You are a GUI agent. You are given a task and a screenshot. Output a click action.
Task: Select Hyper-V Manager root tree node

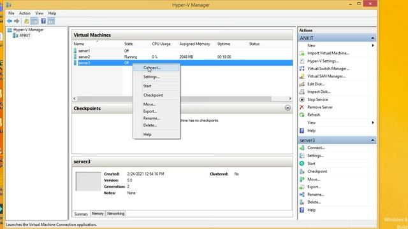click(x=28, y=30)
